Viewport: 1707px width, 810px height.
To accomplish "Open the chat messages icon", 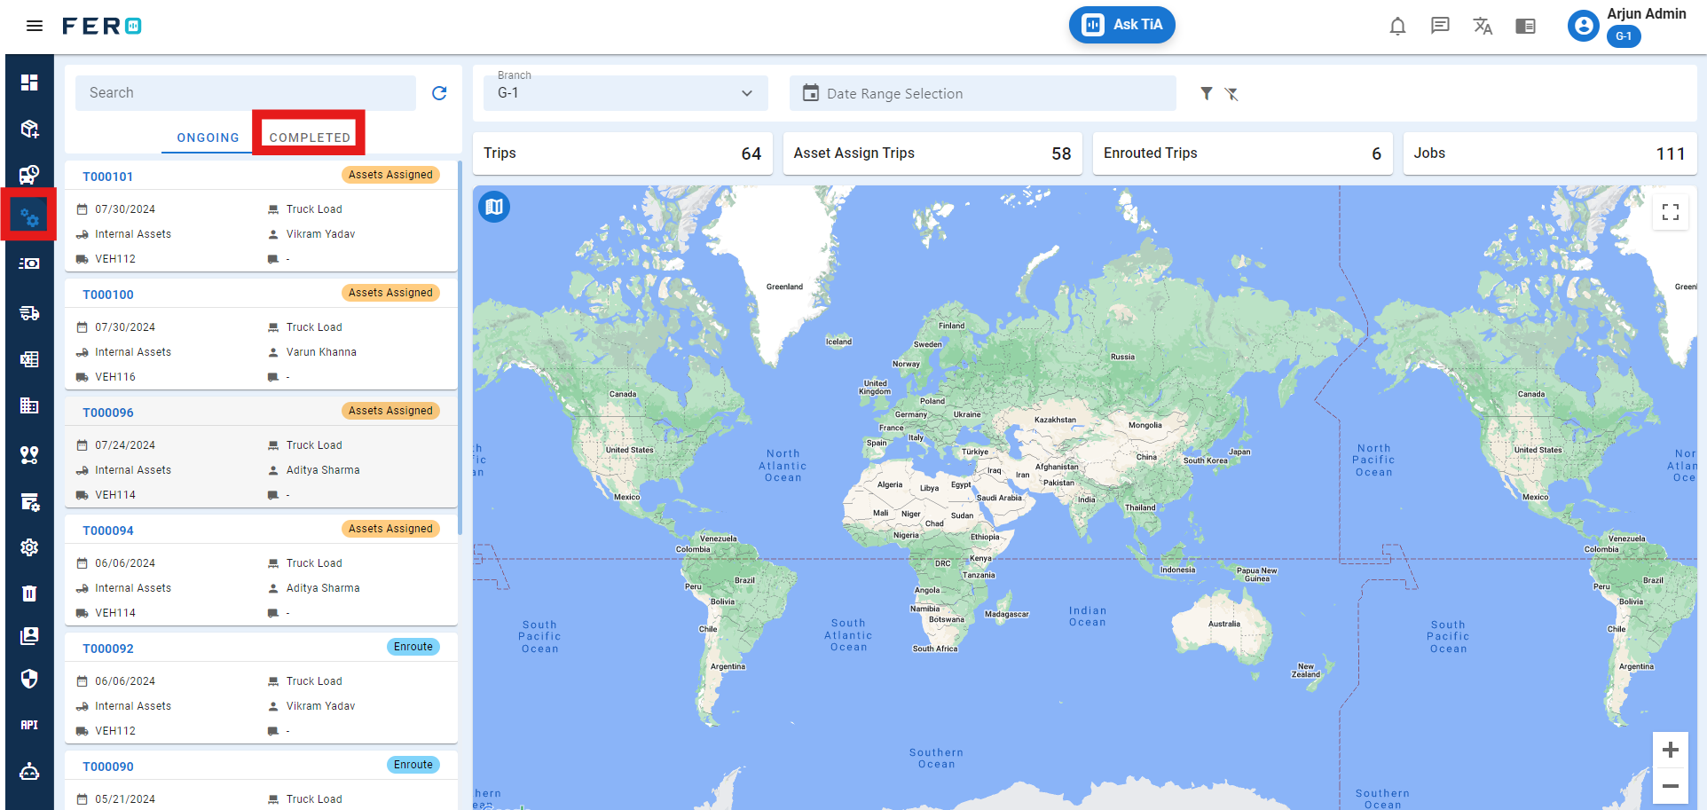I will point(1440,26).
